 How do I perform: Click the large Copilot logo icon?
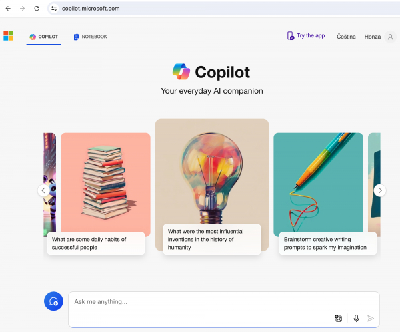point(181,72)
